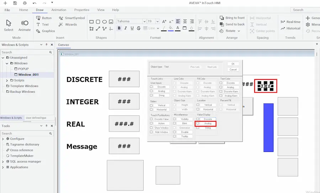
Task: Click OK in the animation links dialog
Action: pos(233,64)
